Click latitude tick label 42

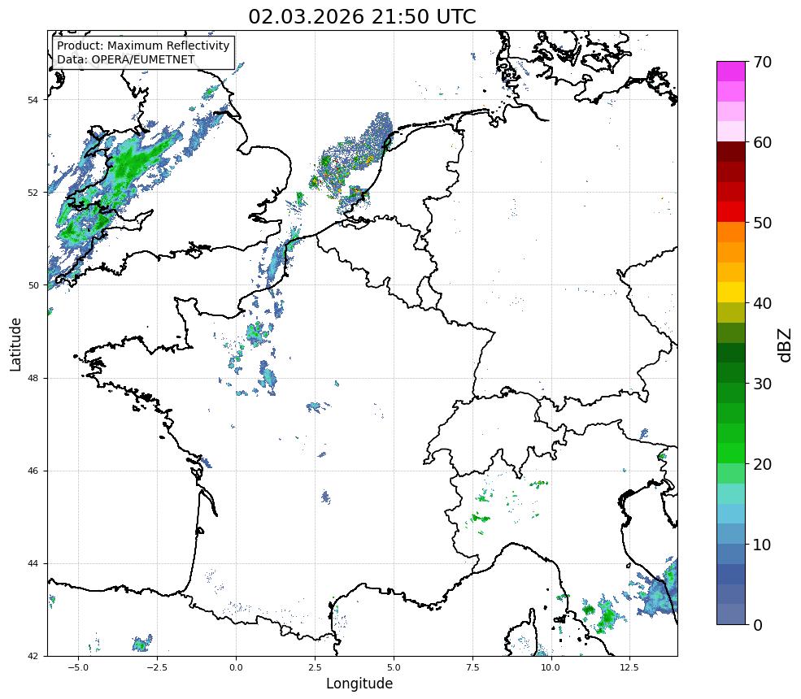tap(33, 656)
